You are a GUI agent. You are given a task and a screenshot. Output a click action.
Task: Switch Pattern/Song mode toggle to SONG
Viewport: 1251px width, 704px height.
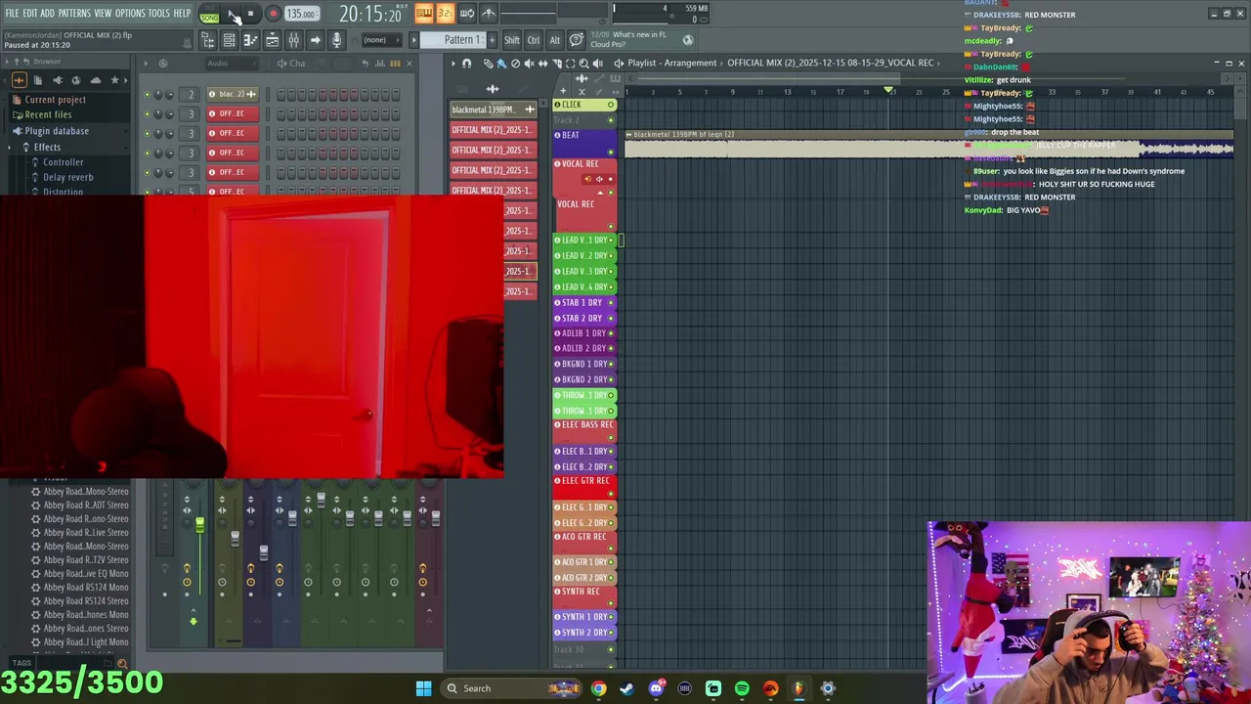point(209,18)
